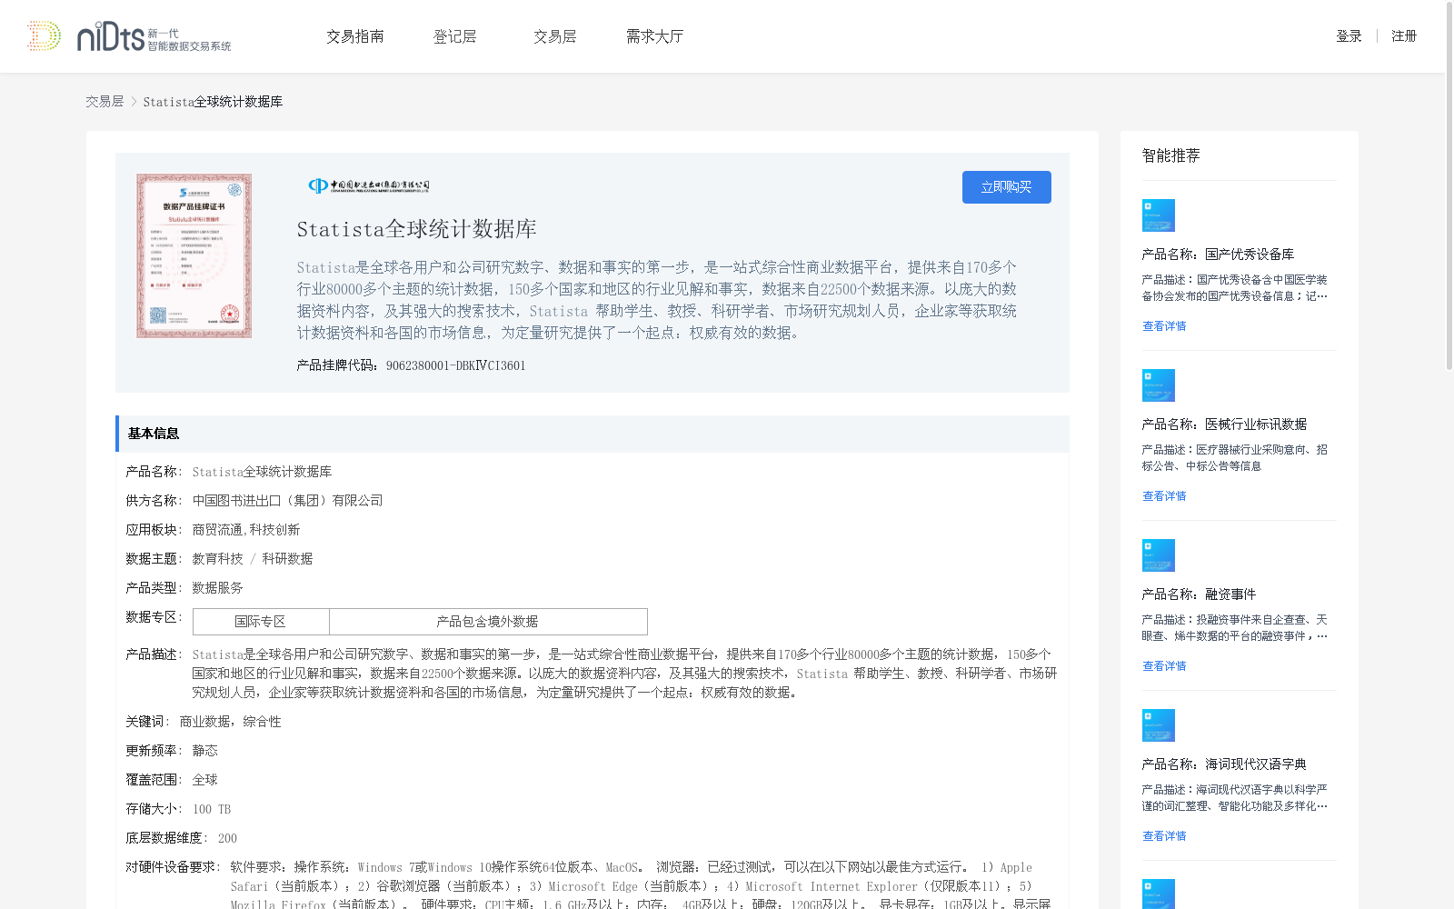Viewport: 1454px width, 909px height.
Task: Click the 智能推荐 panel heading
Action: (1170, 155)
